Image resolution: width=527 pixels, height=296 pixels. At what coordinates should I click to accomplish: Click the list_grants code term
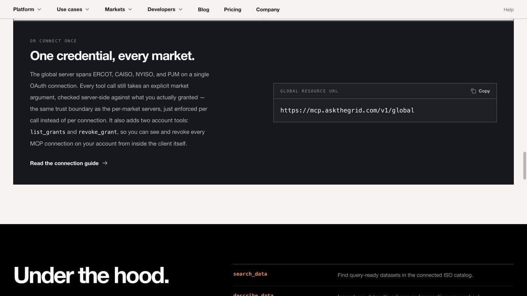point(48,132)
